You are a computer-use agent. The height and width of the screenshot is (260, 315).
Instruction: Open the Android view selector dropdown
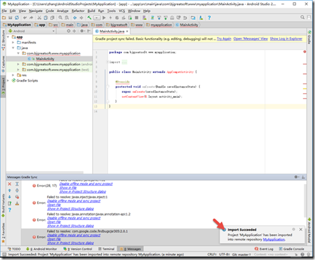click(31, 31)
